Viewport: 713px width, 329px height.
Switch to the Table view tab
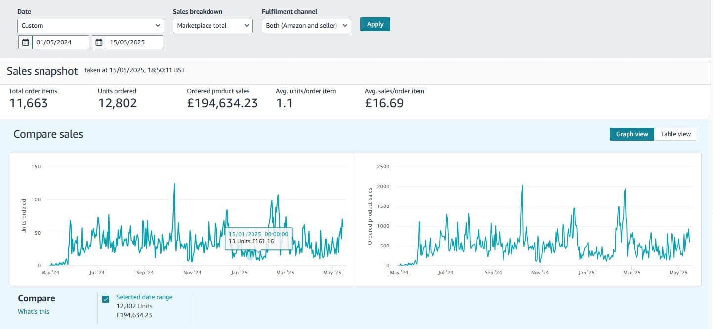[x=675, y=134]
